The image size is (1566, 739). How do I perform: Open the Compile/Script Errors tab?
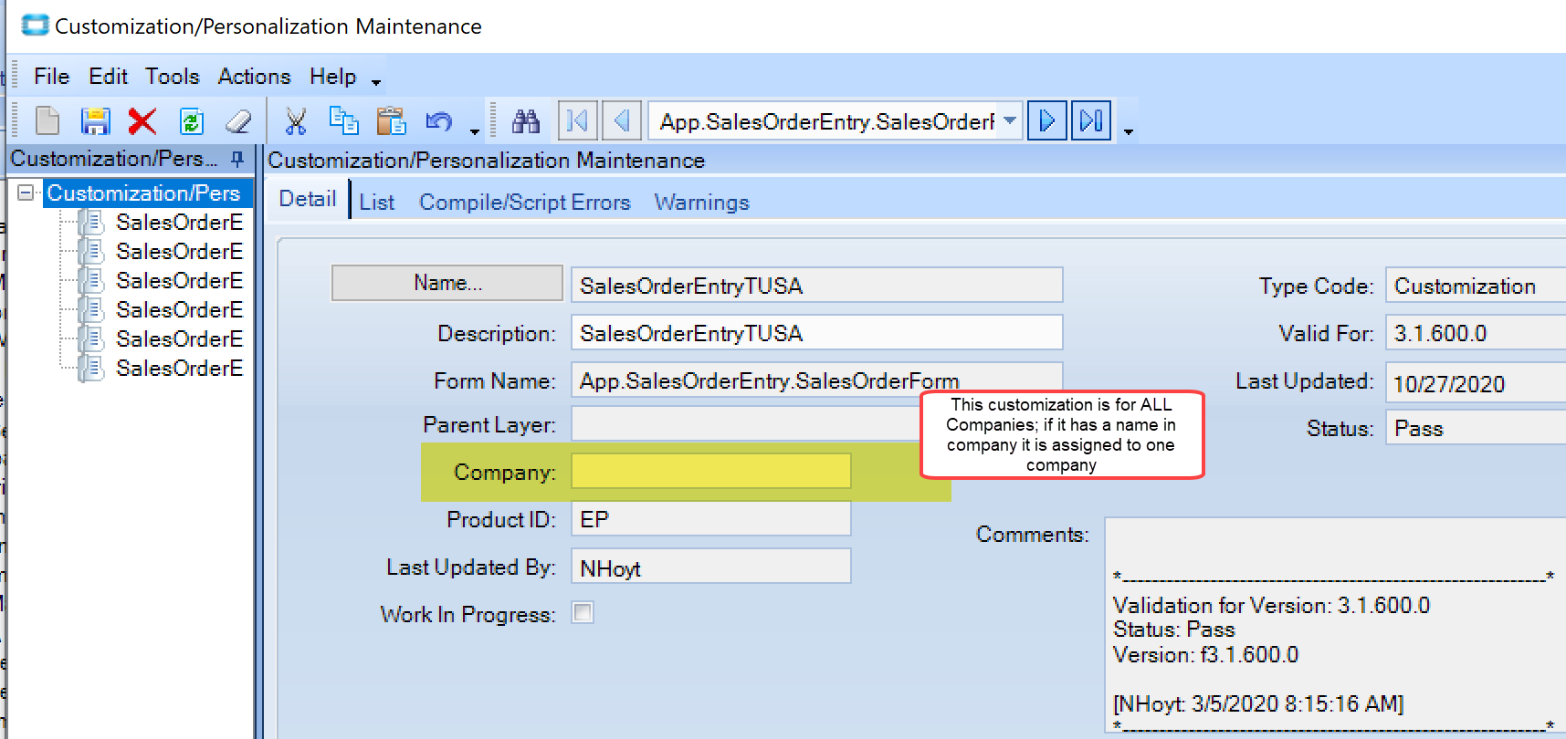click(525, 203)
